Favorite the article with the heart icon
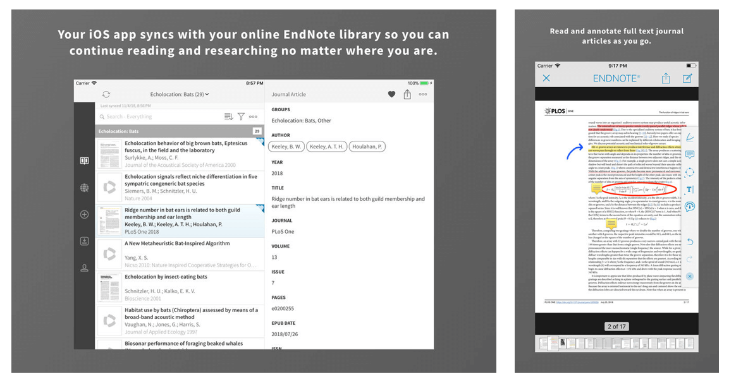Image resolution: width=736 pixels, height=386 pixels. click(x=391, y=93)
